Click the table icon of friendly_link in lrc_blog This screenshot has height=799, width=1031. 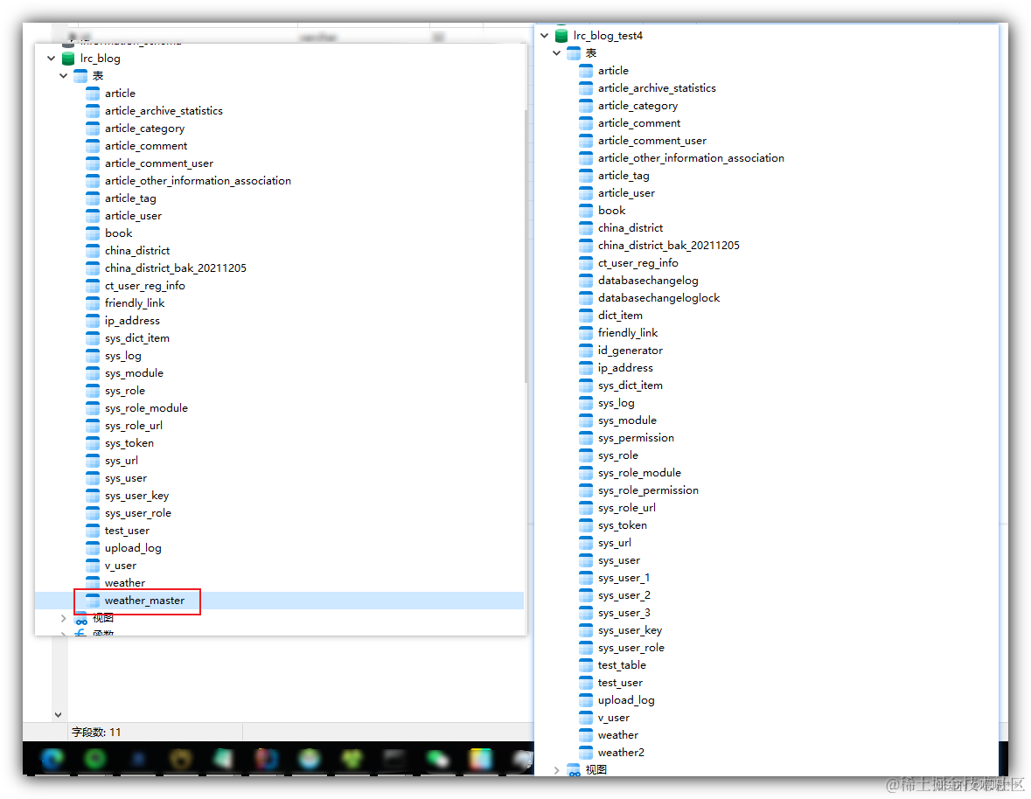coord(93,303)
